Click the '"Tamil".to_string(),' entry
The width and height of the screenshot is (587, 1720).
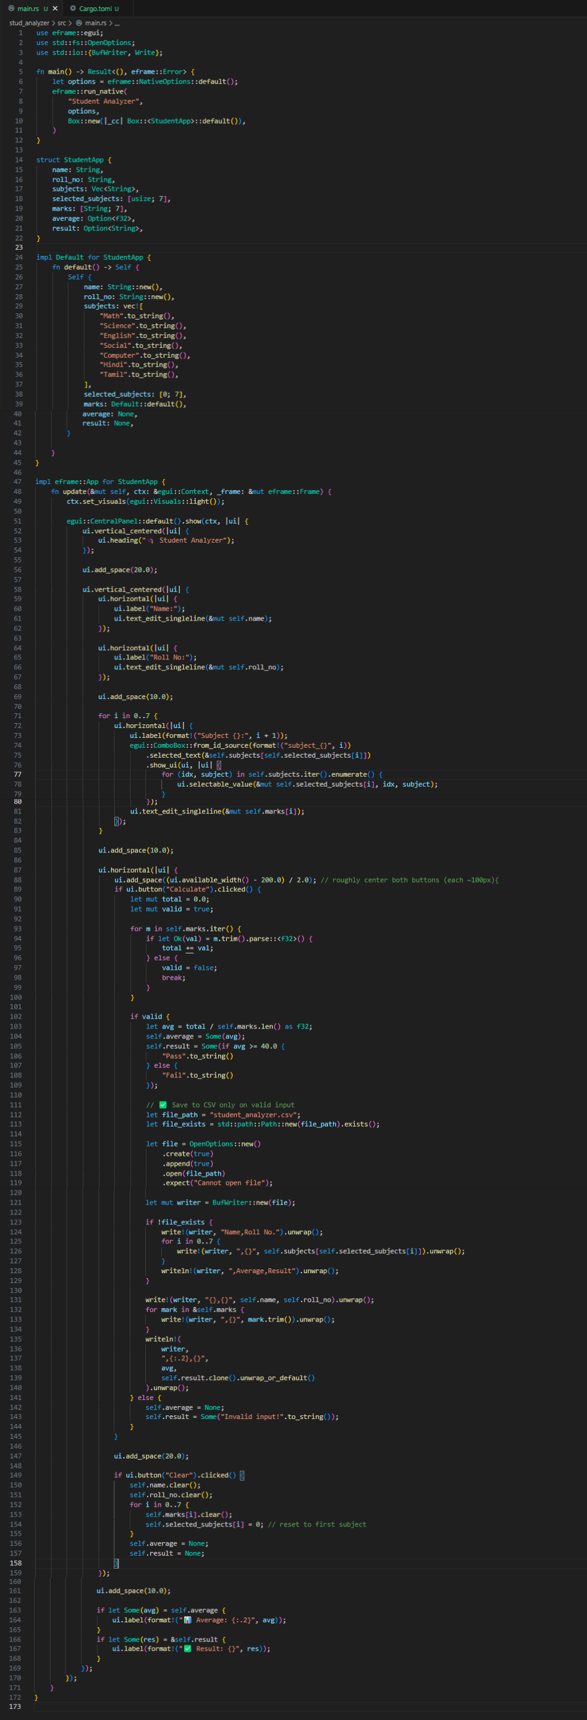click(139, 375)
